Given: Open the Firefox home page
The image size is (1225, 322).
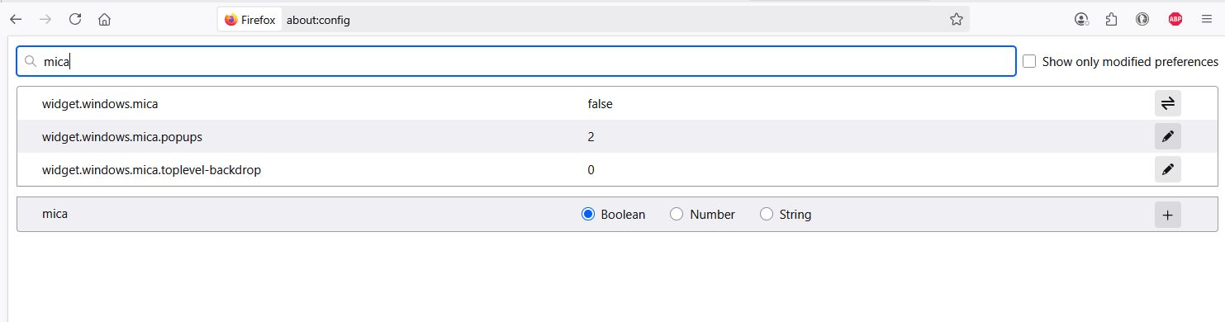Looking at the screenshot, I should pyautogui.click(x=104, y=20).
